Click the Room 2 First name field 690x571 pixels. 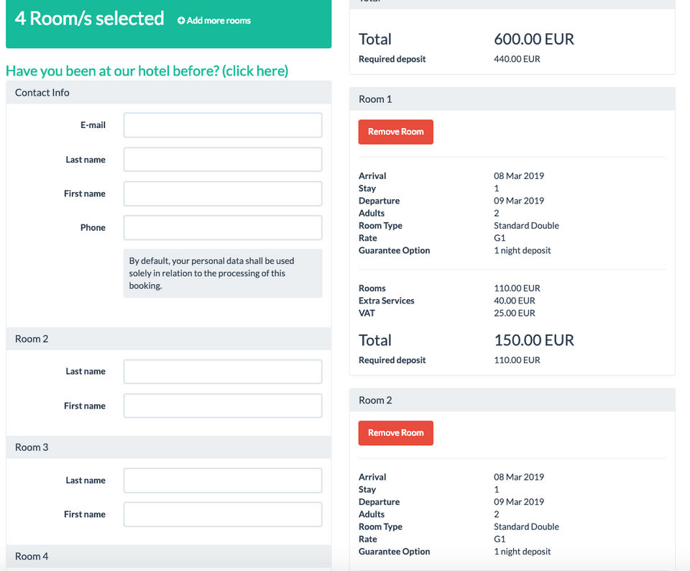223,406
